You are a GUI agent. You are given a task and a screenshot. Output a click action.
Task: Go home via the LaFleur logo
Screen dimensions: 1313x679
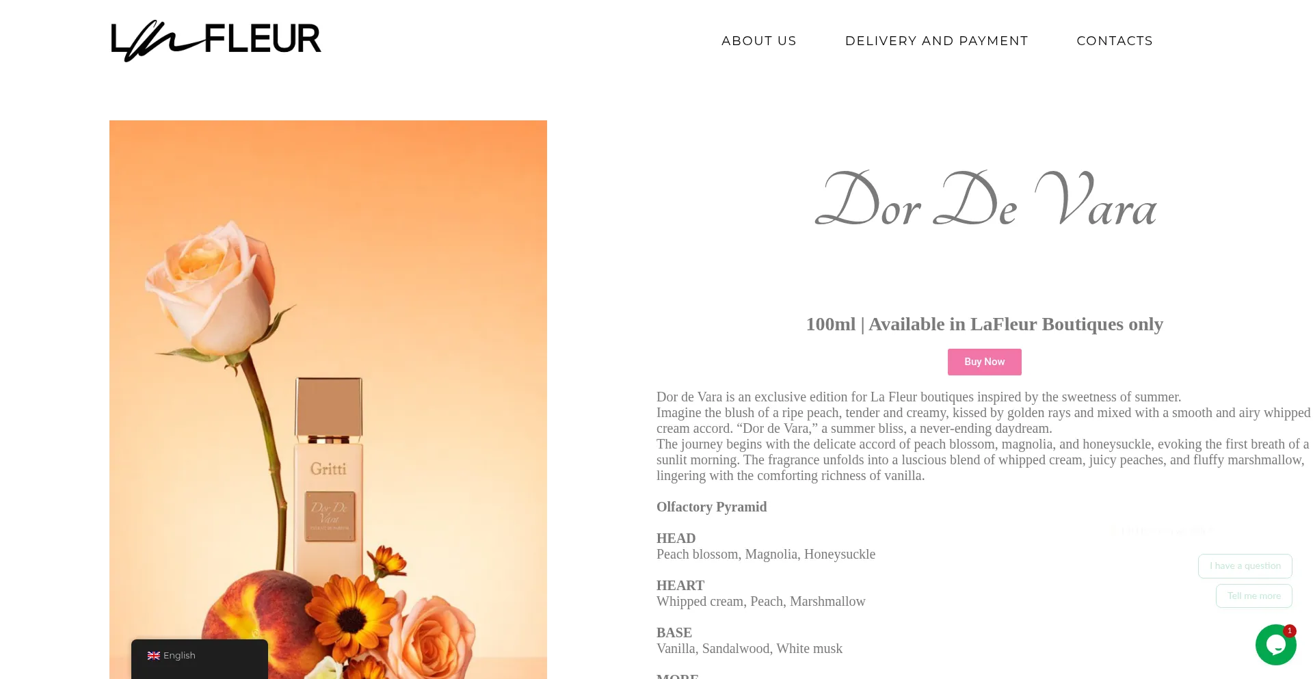[x=216, y=40]
